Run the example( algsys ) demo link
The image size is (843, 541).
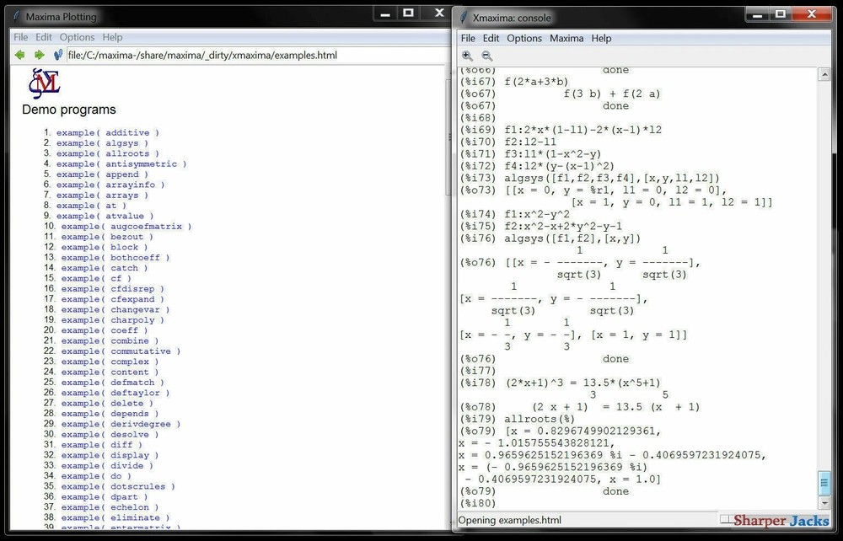pos(102,143)
